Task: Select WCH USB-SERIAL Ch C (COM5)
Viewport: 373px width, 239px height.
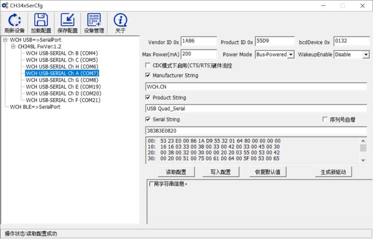Action: point(62,60)
